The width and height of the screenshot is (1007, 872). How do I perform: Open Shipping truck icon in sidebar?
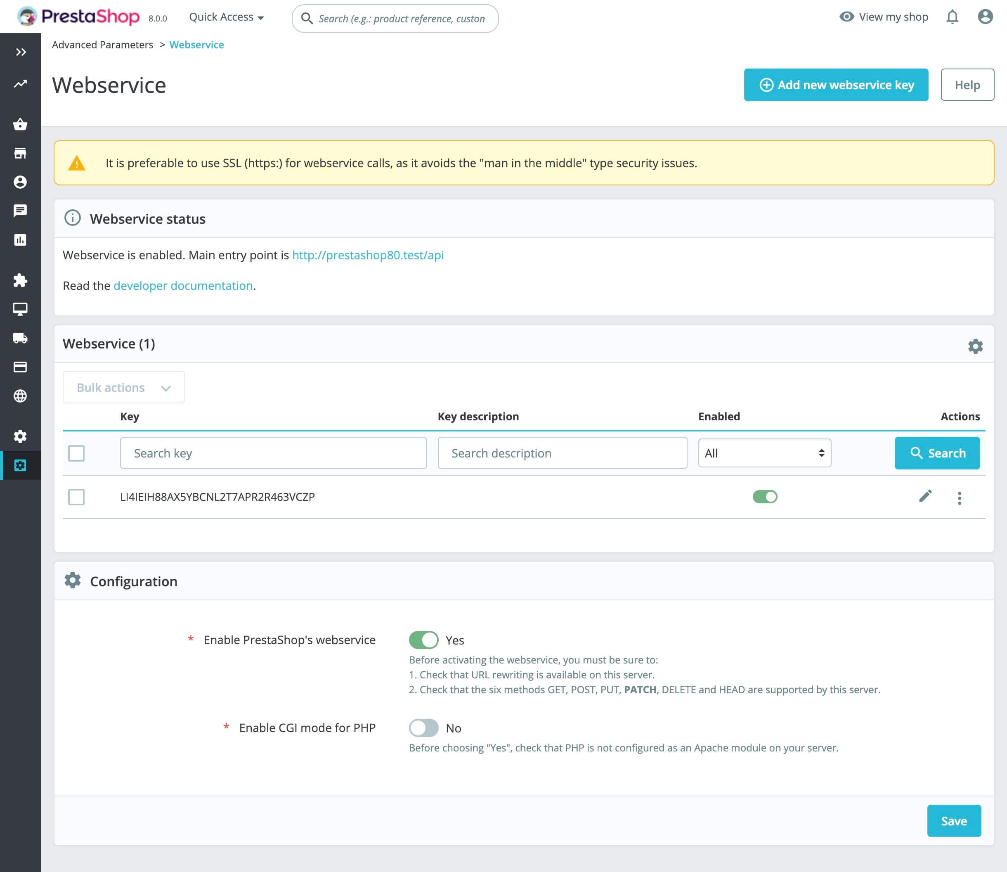tap(21, 338)
